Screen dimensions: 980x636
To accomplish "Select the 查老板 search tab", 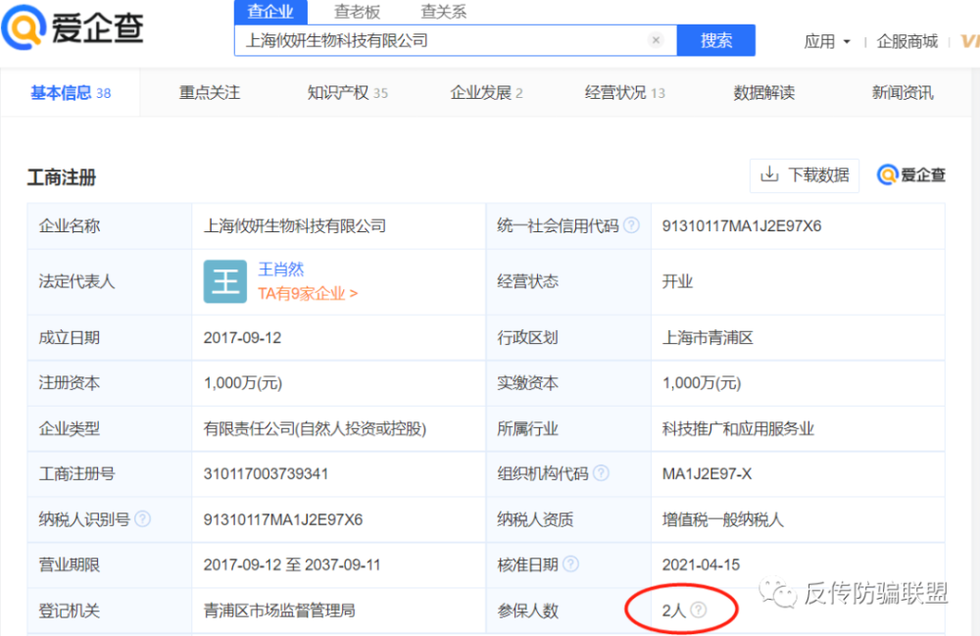I will tap(357, 11).
